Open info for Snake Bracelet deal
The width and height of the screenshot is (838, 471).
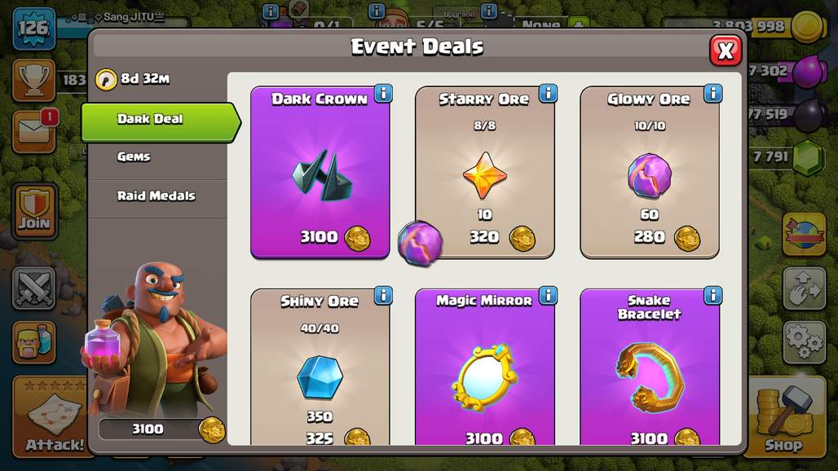click(x=713, y=295)
